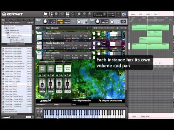The image size is (174, 130).
Task: Click the Master Tune knob
Action: point(98,22)
